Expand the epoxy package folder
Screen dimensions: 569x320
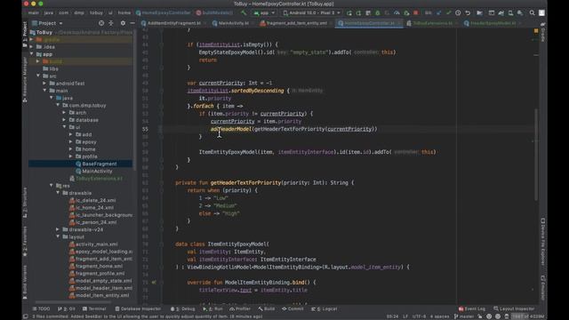[71, 142]
